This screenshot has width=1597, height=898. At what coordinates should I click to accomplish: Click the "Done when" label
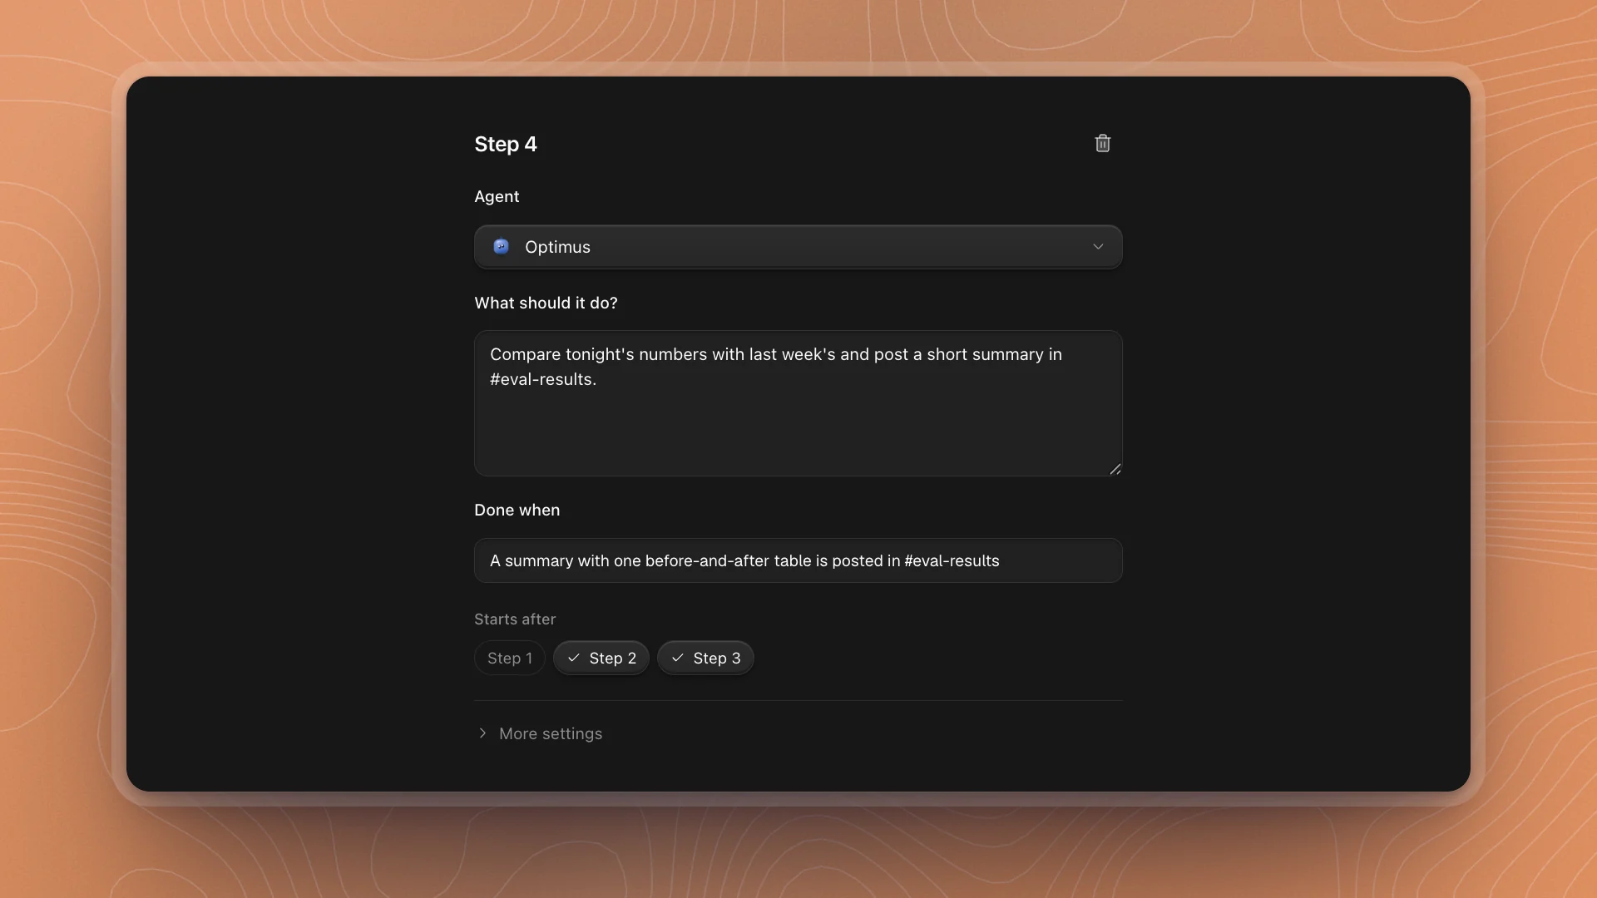[517, 511]
